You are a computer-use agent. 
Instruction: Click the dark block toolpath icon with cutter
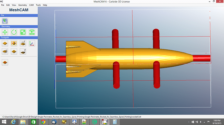coord(23,51)
